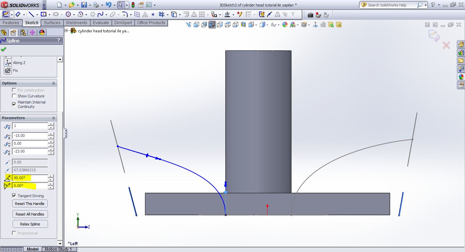This screenshot has width=465, height=252.
Task: Click the green checkmark to accept spline
Action: pyautogui.click(x=4, y=49)
